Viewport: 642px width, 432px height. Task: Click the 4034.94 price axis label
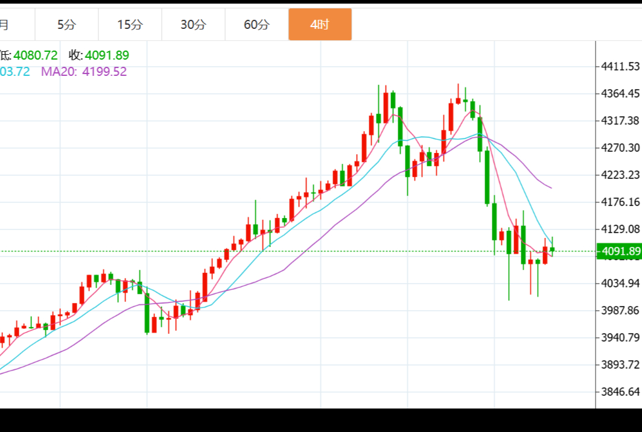620,283
